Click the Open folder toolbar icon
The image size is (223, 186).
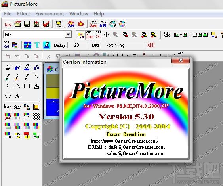(17, 24)
